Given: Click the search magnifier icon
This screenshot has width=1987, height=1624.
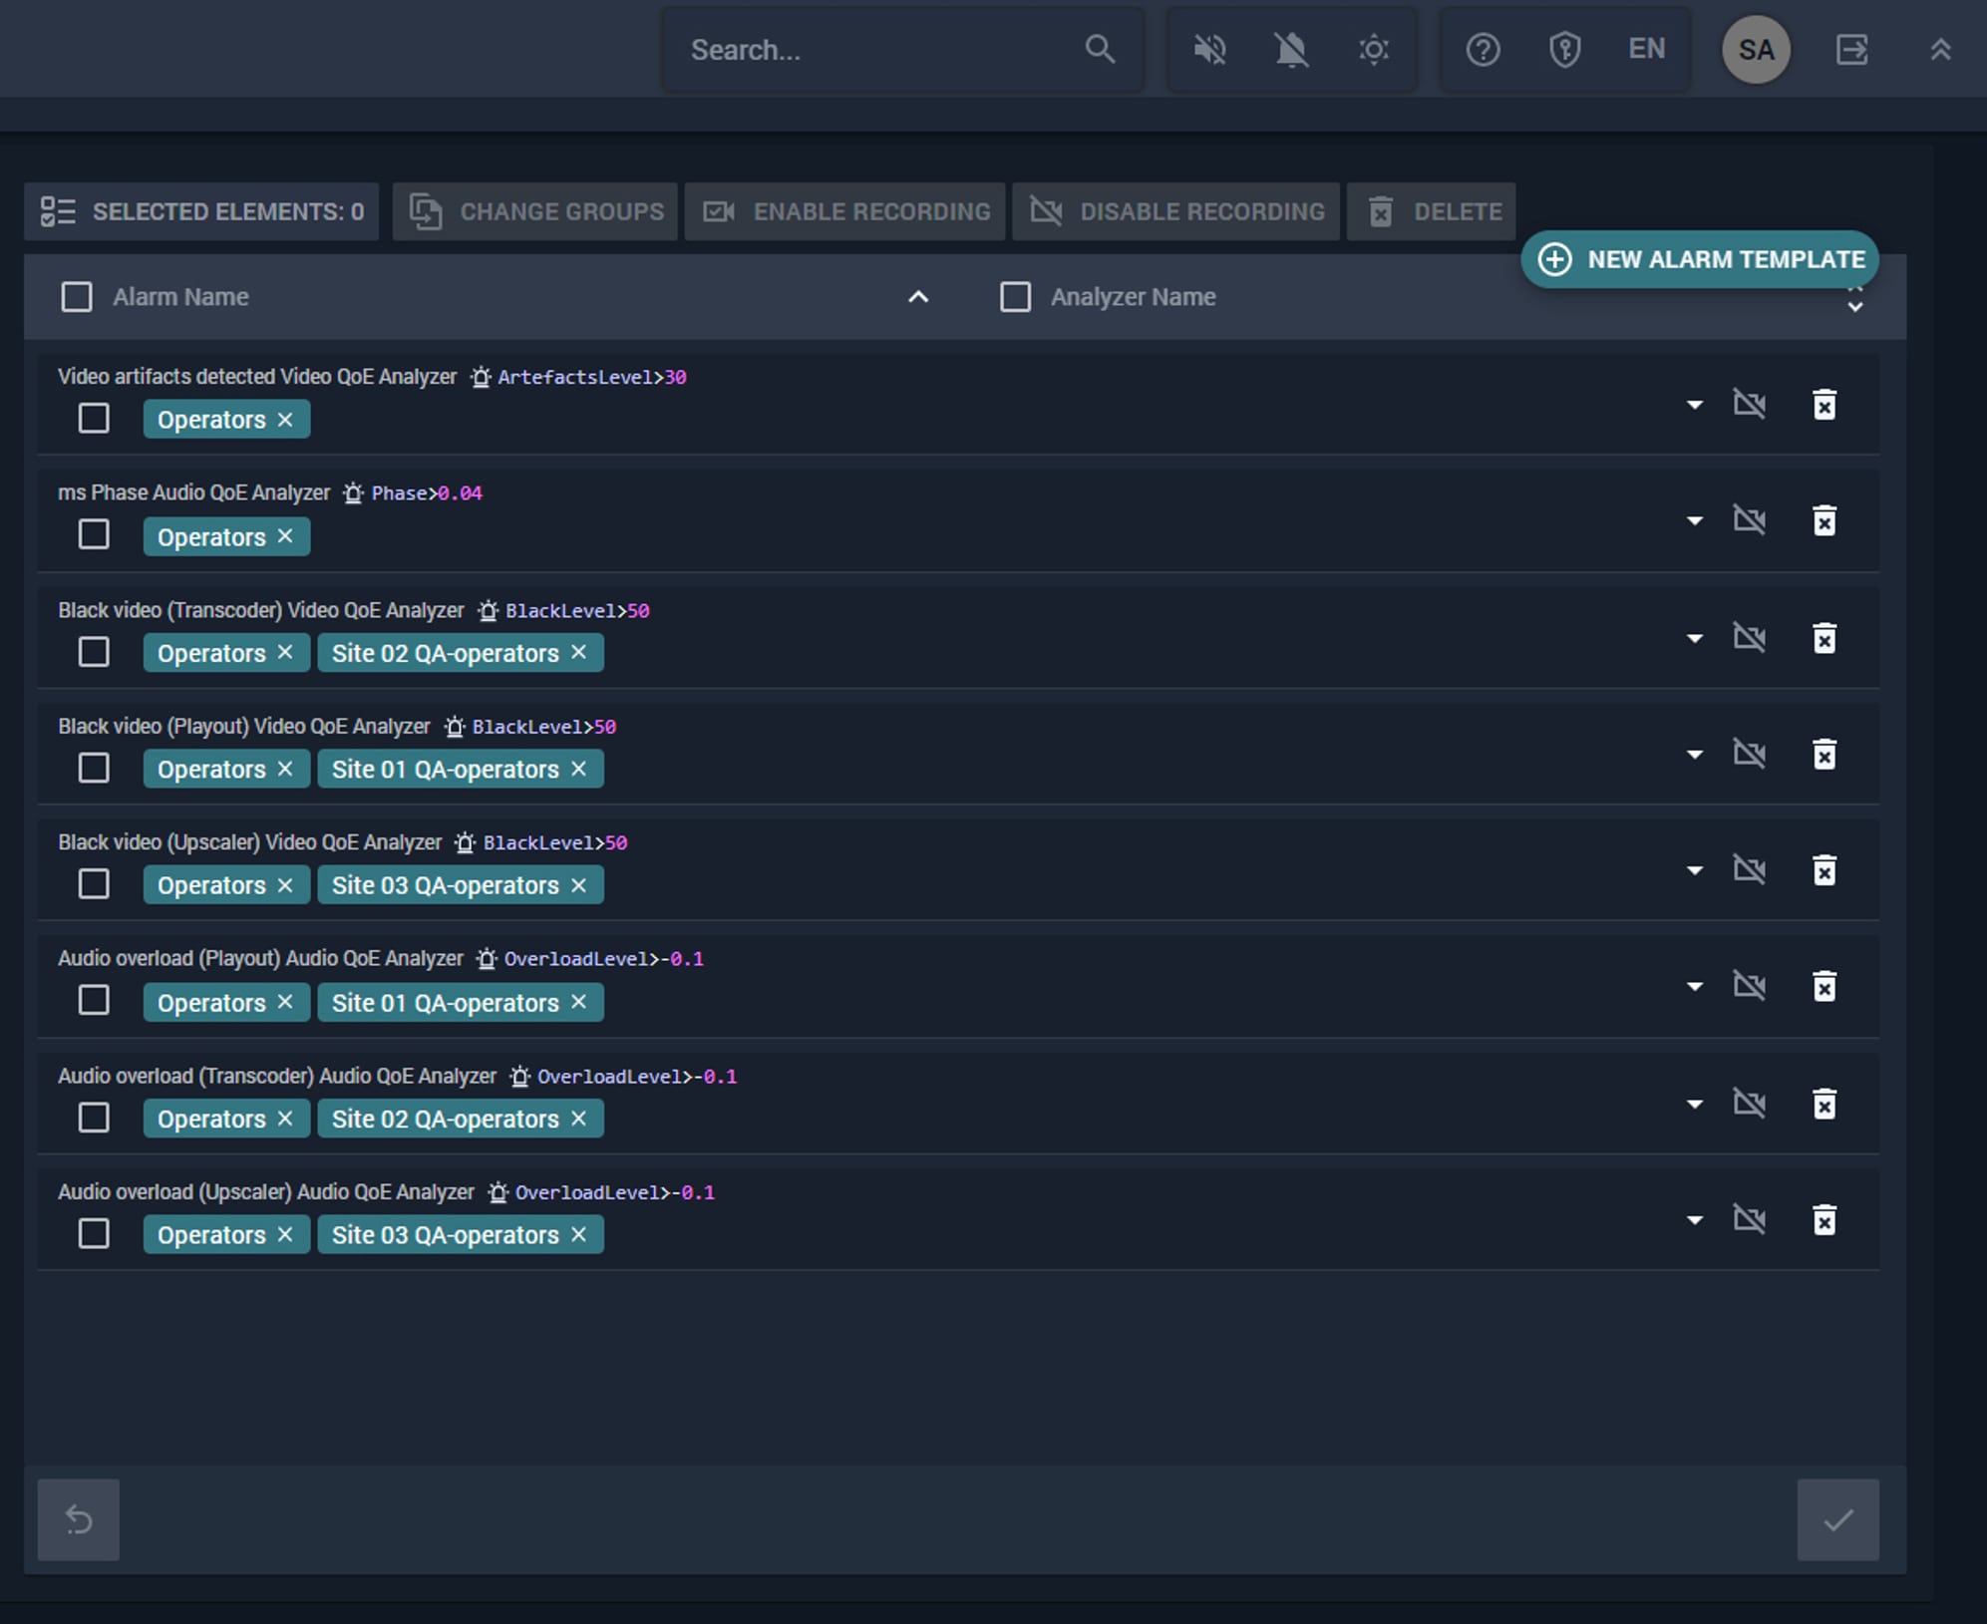Looking at the screenshot, I should 1099,49.
